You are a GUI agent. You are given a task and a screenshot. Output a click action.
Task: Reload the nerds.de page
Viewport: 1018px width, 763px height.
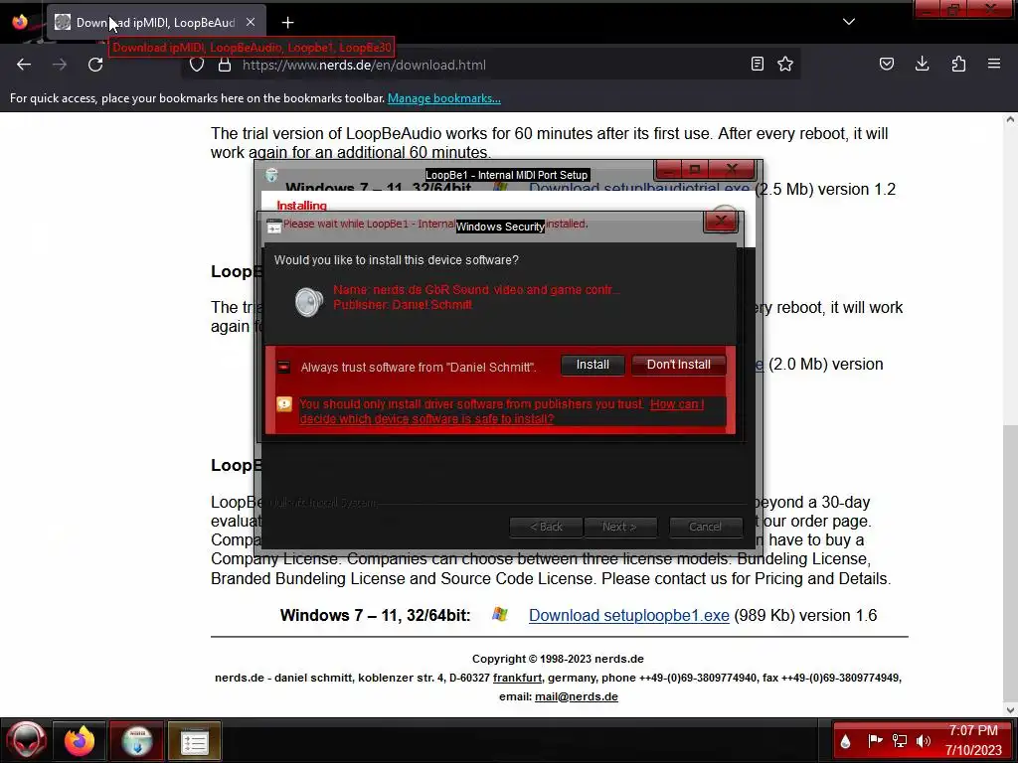tap(95, 65)
